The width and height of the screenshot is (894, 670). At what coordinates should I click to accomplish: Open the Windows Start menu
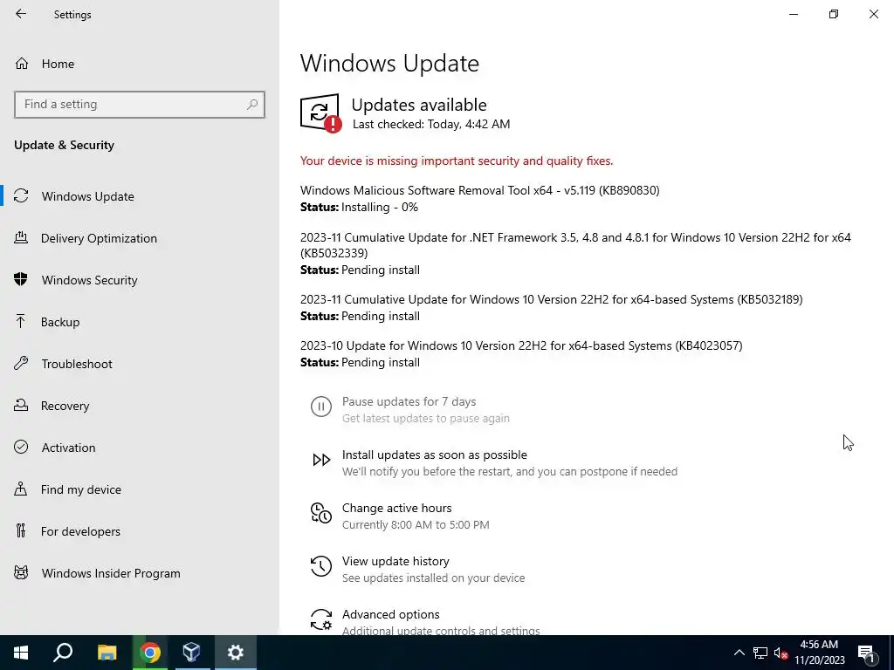pyautogui.click(x=21, y=653)
